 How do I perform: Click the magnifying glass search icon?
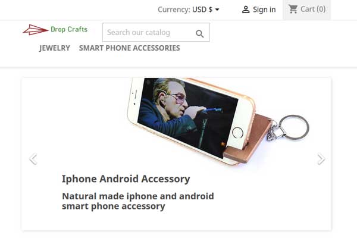pyautogui.click(x=200, y=33)
